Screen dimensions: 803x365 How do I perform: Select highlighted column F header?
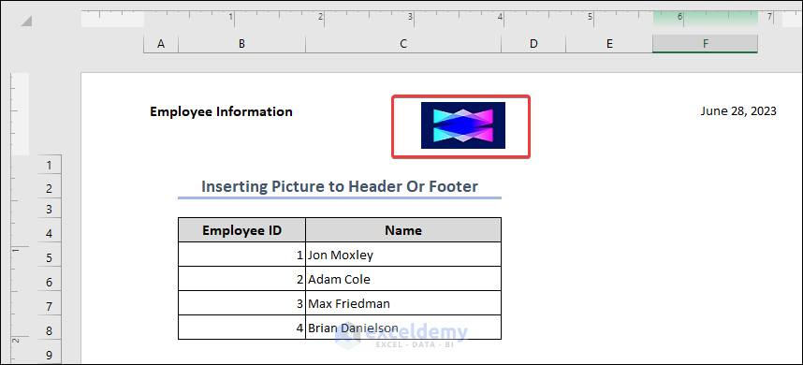pyautogui.click(x=705, y=44)
